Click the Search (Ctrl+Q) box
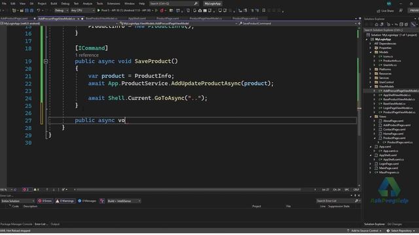 pos(173,4)
